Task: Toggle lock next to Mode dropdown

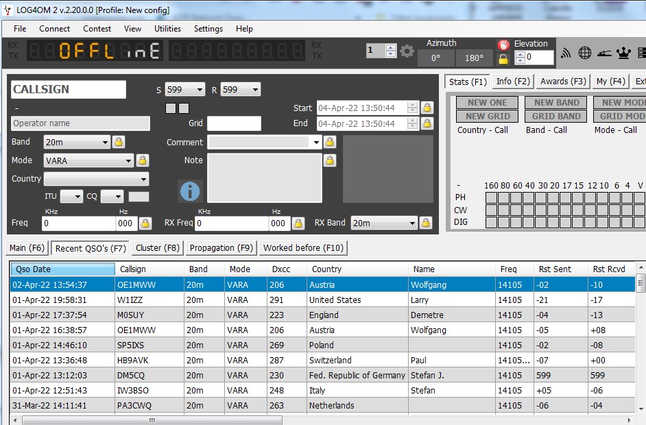Action: coord(143,160)
